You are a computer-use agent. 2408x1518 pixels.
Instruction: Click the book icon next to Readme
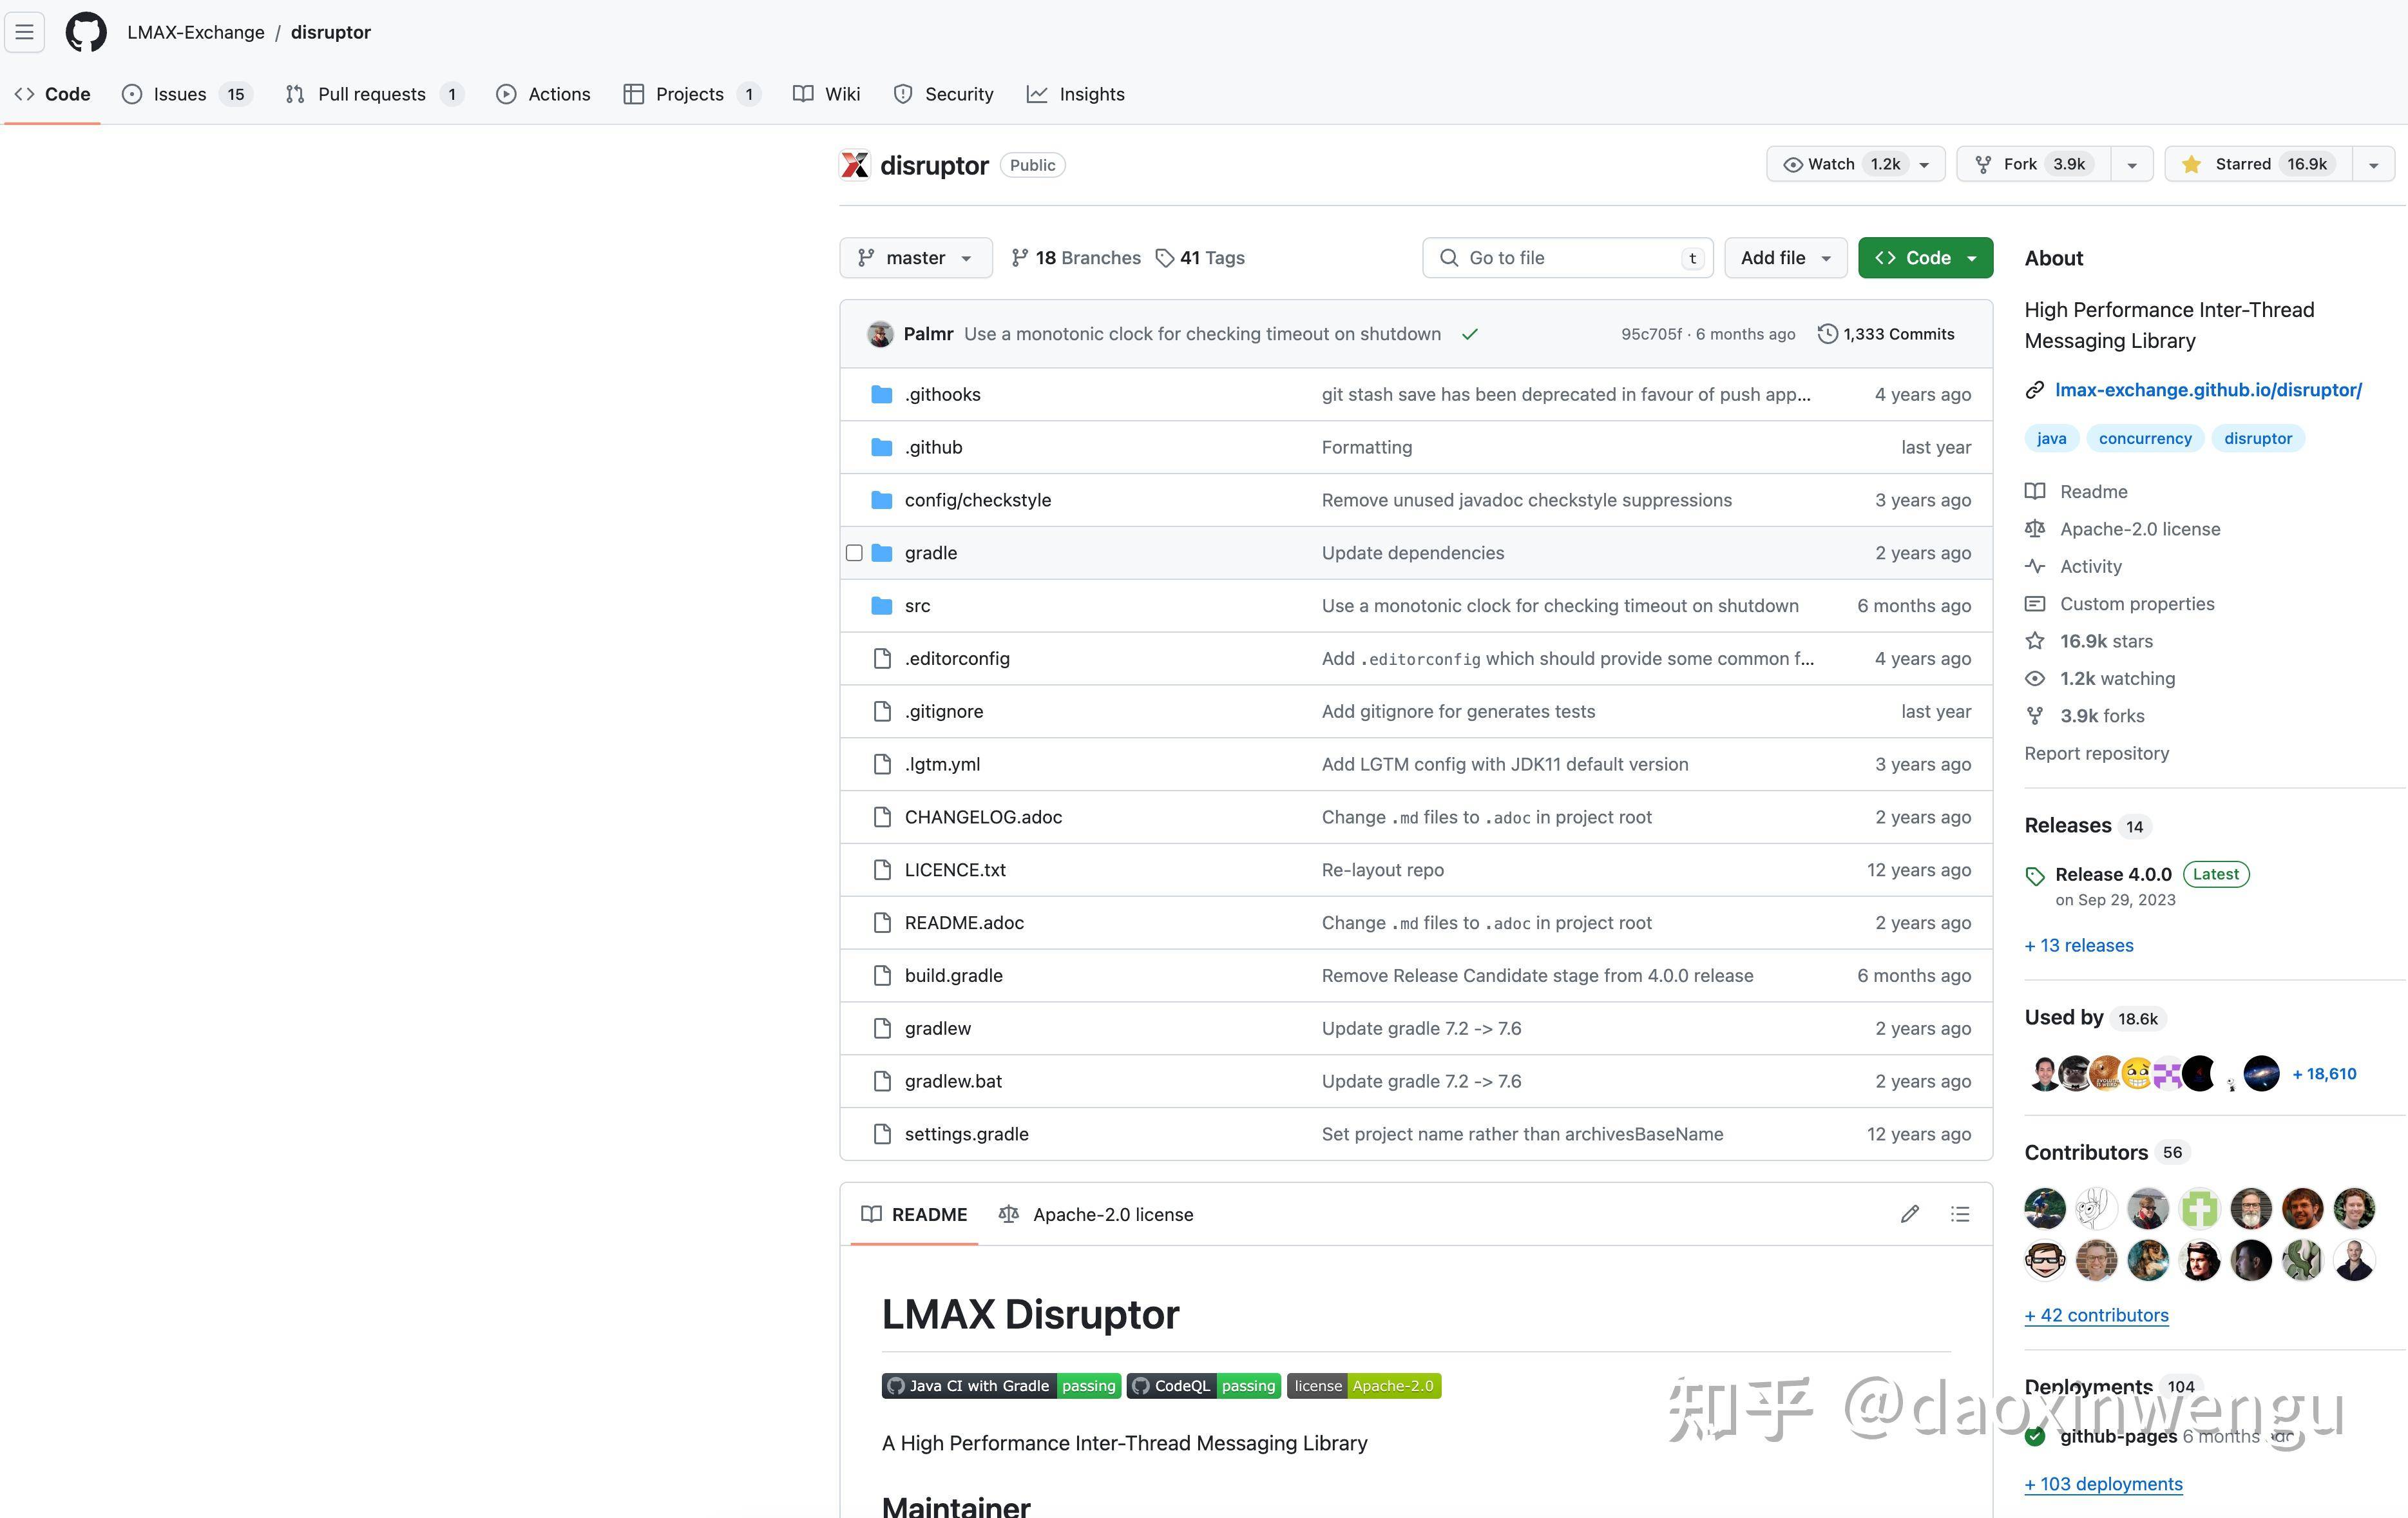[2034, 491]
